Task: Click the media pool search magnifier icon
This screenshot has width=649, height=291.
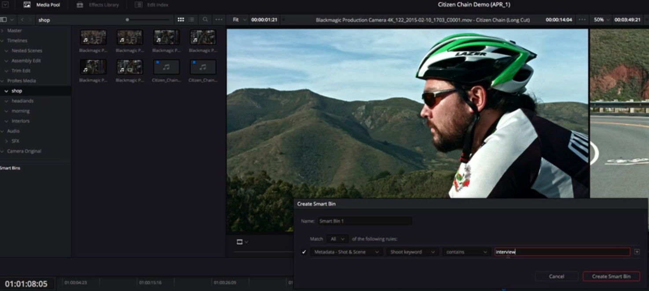Action: [x=205, y=20]
